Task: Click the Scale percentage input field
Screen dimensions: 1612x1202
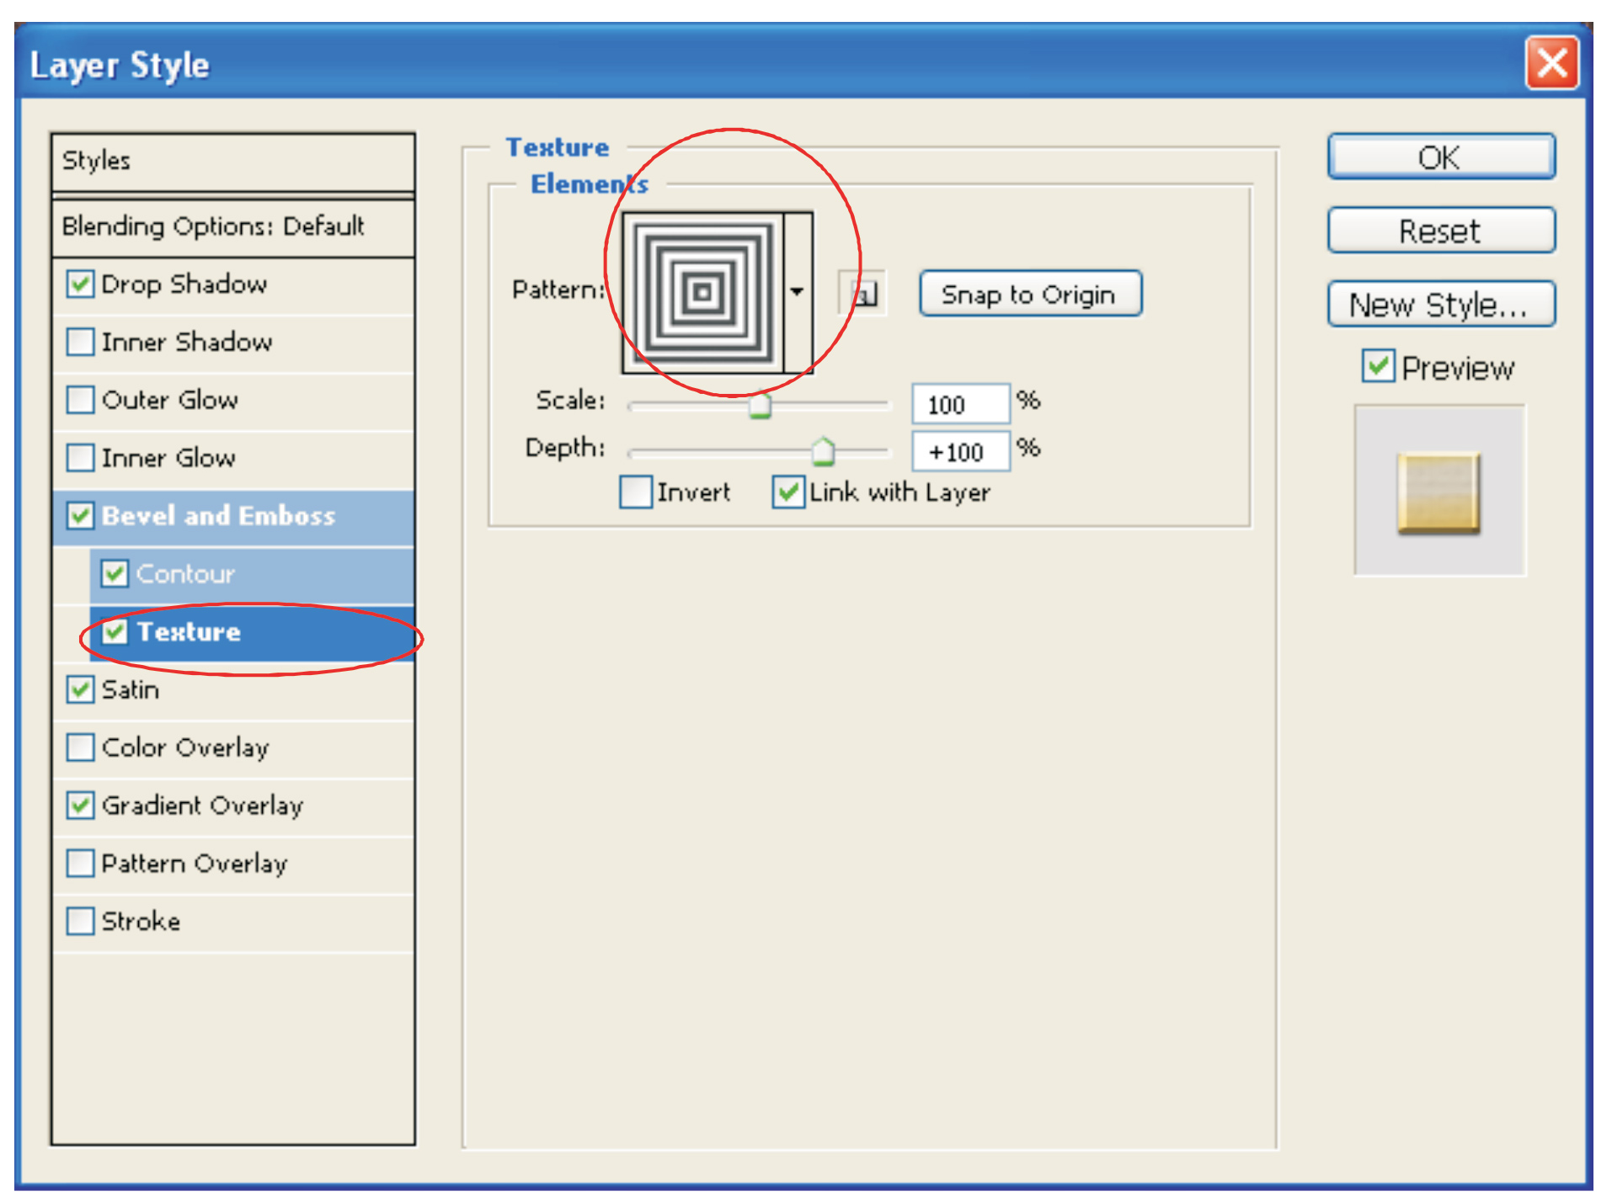Action: [x=959, y=405]
